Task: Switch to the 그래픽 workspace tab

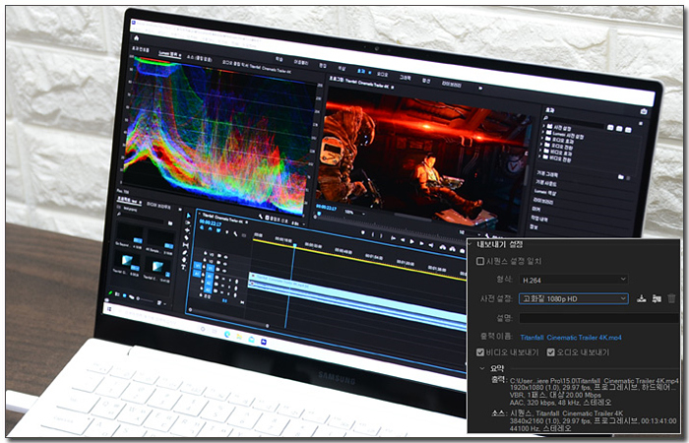Action: [405, 78]
